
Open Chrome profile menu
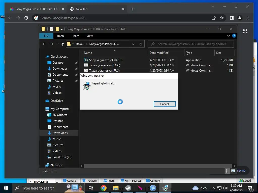tap(240, 18)
